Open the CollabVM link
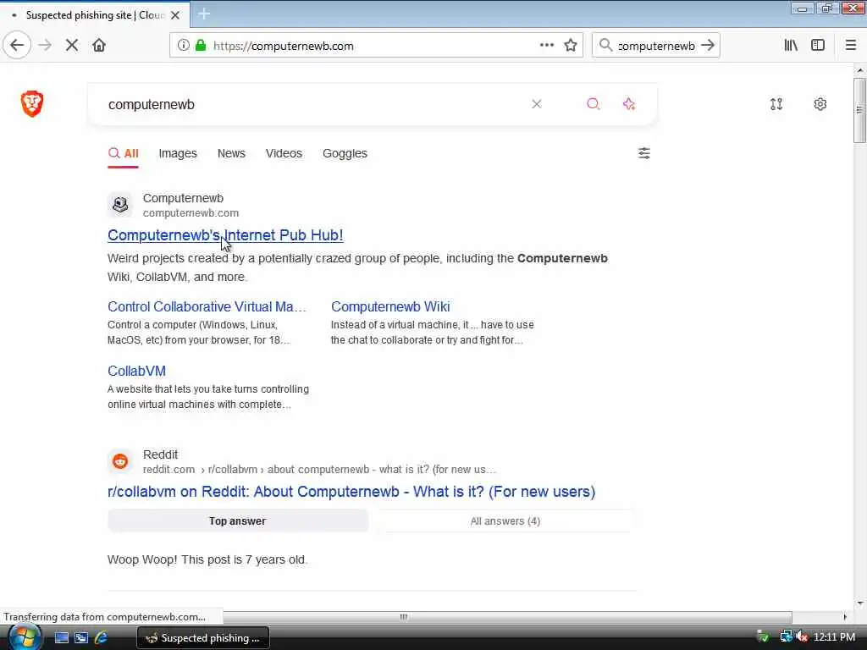 [136, 371]
